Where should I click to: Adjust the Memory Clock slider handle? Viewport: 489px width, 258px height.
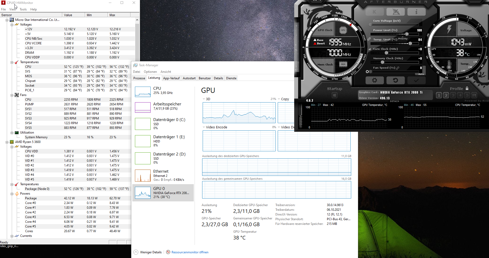(382, 62)
